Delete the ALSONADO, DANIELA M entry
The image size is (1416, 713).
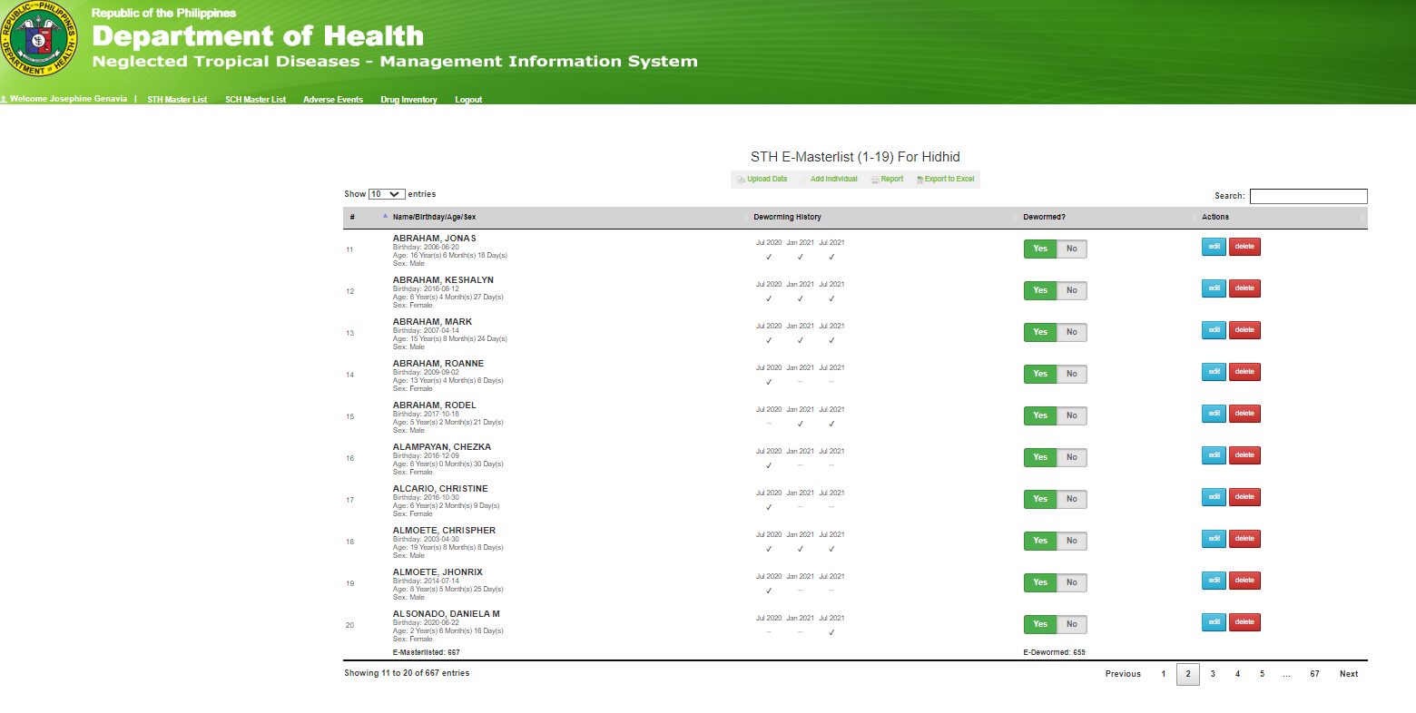coord(1244,622)
